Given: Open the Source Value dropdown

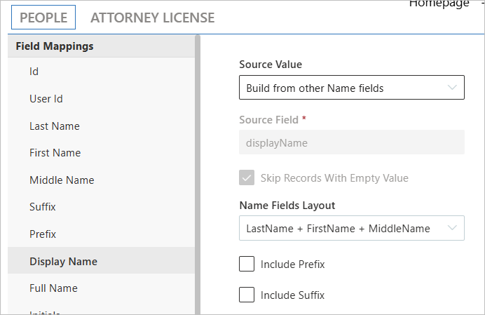Looking at the screenshot, I should tap(352, 88).
